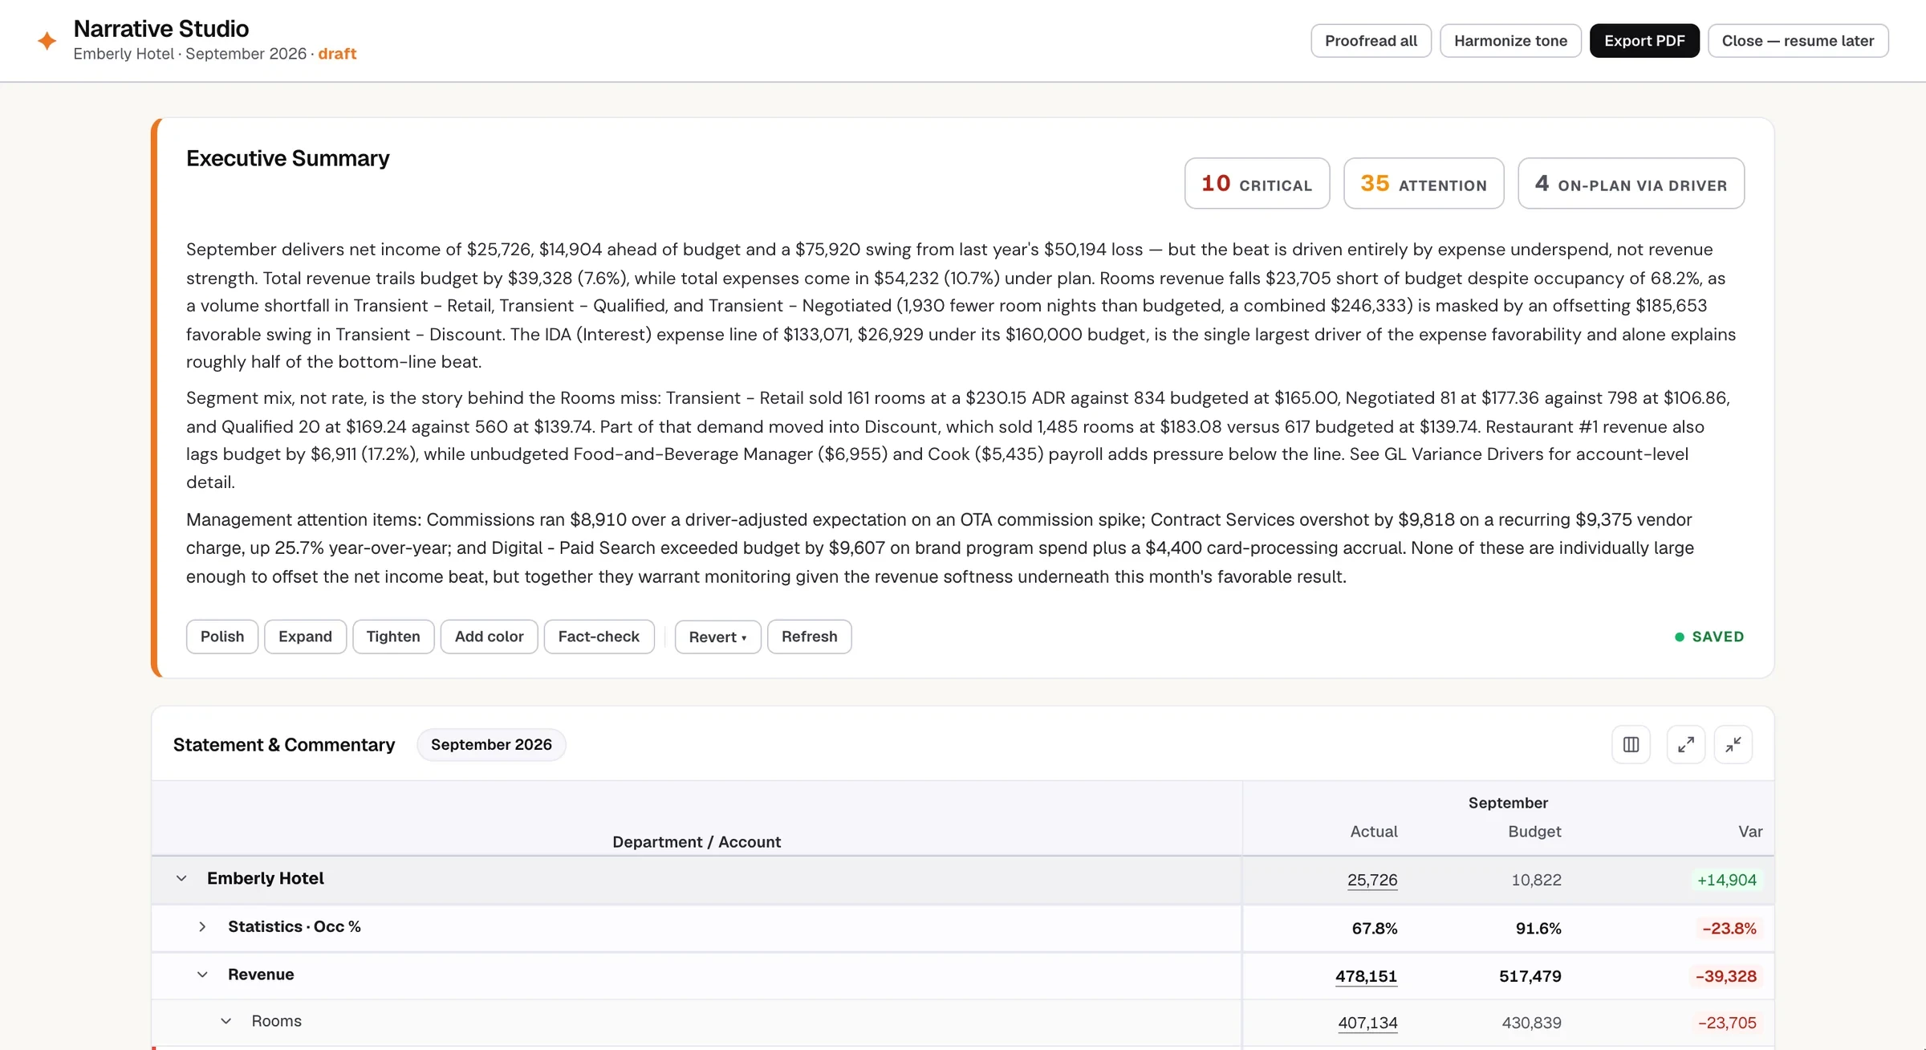Image resolution: width=1926 pixels, height=1050 pixels.
Task: Click the Narrative Studio star logo
Action: click(x=47, y=40)
